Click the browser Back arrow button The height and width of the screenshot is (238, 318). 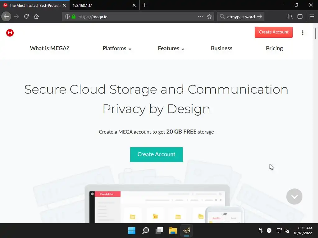(x=6, y=17)
